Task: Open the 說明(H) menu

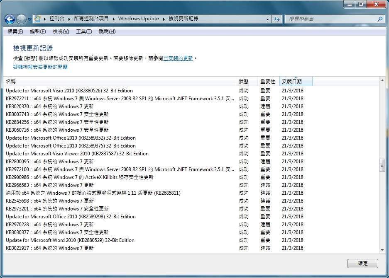Action: [107, 31]
